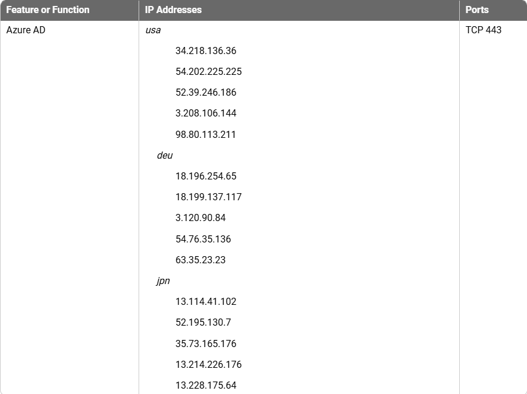Click the usa region label
The height and width of the screenshot is (394, 527).
(x=153, y=30)
